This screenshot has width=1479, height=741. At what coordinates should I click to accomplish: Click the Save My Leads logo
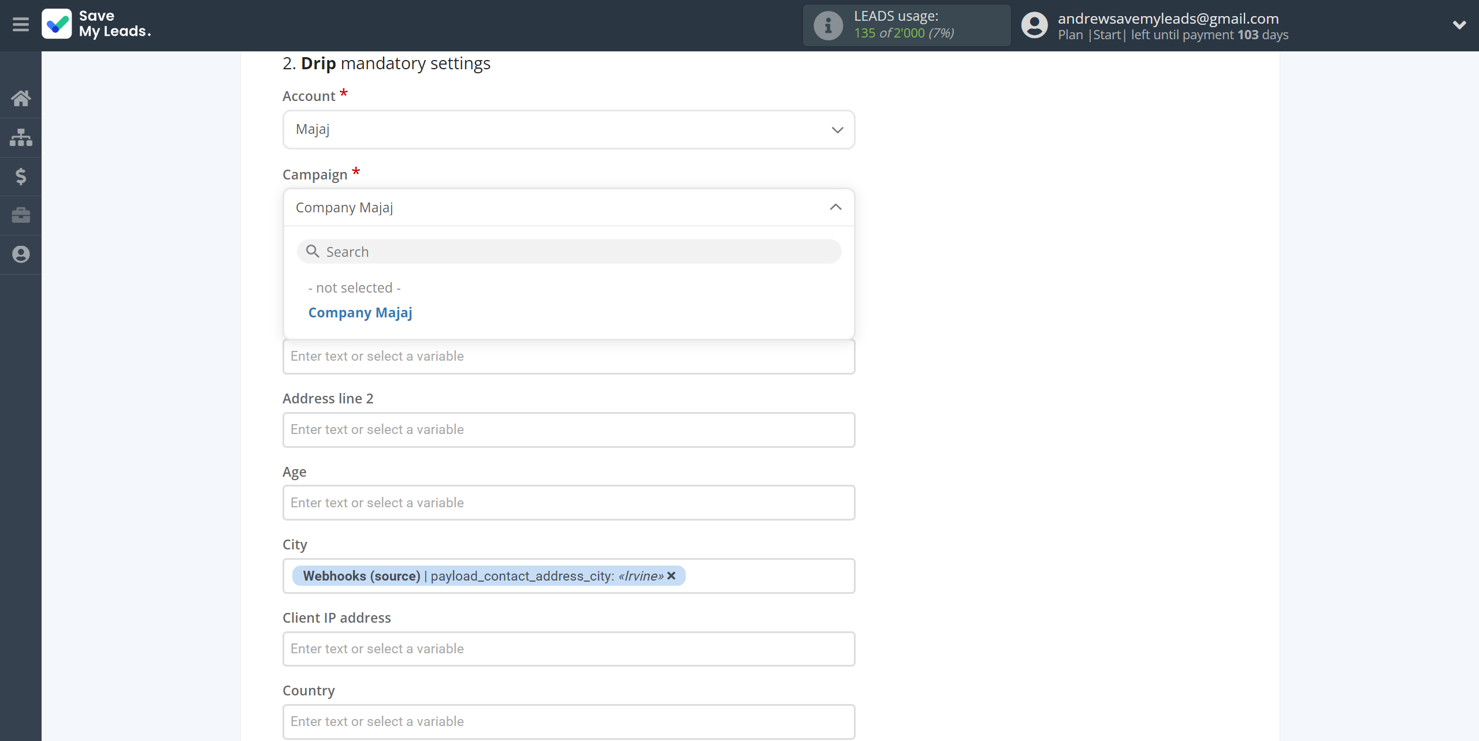point(96,24)
